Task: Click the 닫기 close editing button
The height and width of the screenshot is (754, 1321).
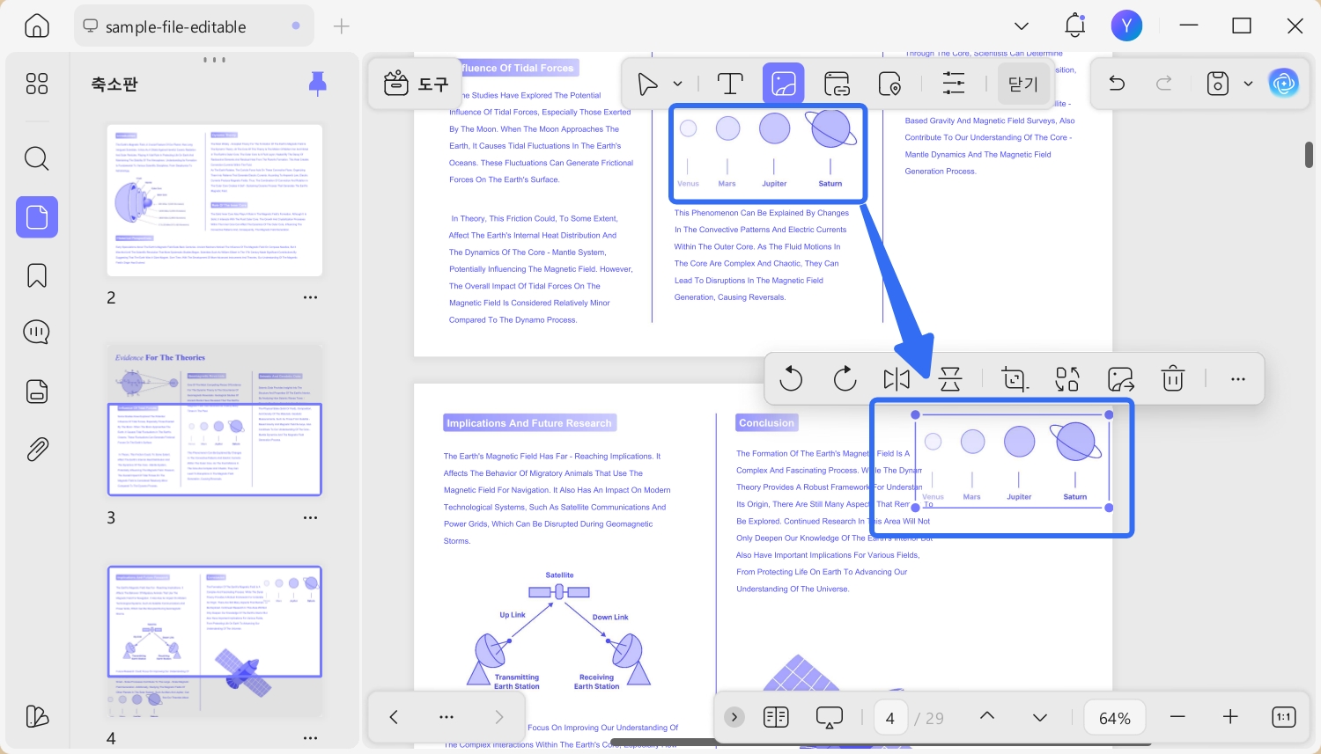Action: 1023,84
